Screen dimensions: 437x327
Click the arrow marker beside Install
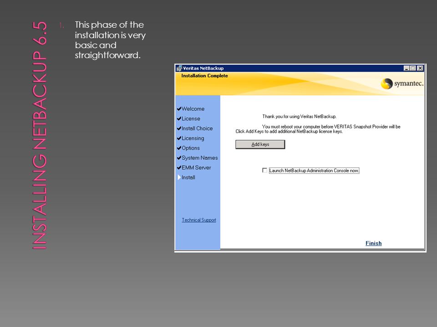179,178
